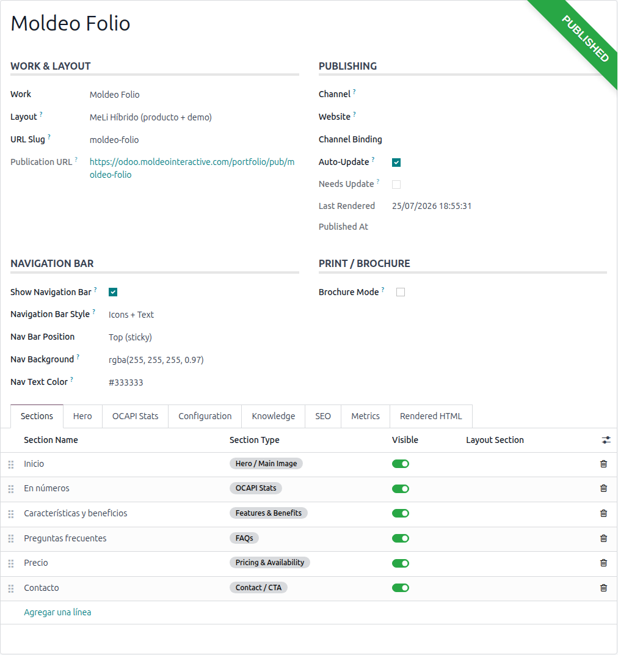Open the Channel selection field
The height and width of the screenshot is (655, 618).
[x=499, y=95]
